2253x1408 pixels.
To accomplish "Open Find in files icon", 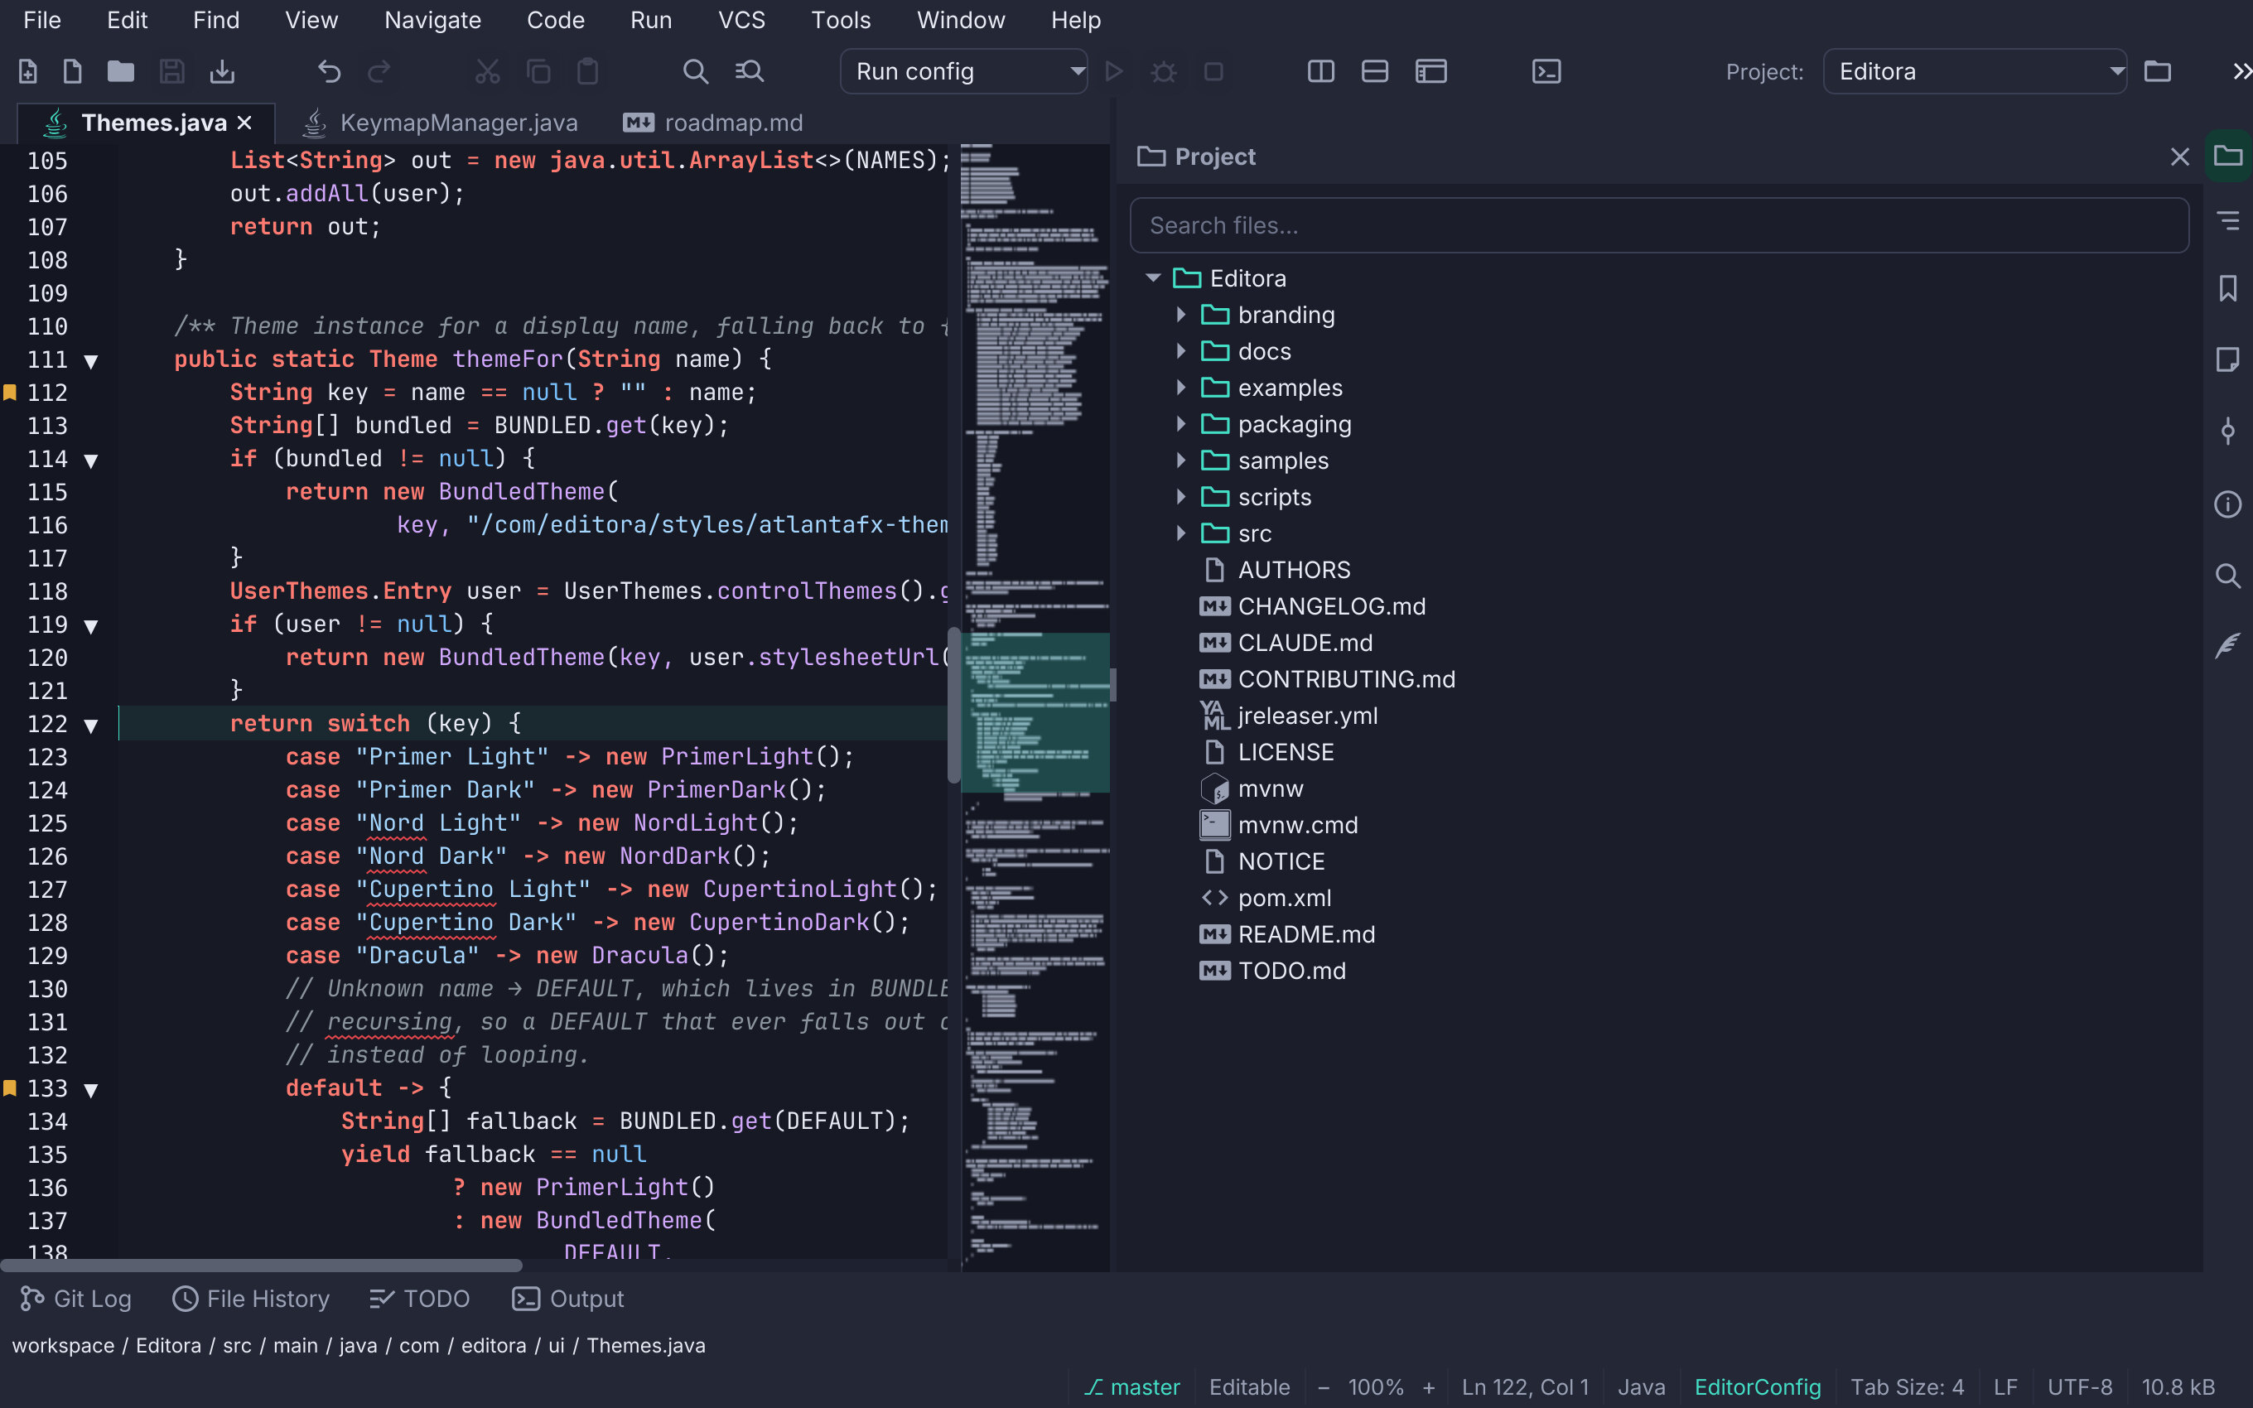I will [x=750, y=72].
